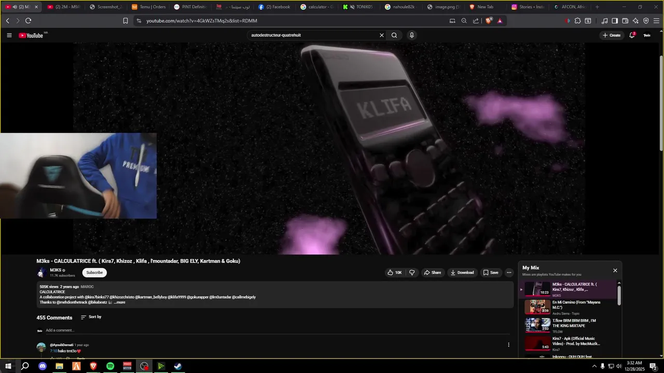This screenshot has height=373, width=664.
Task: Open more actions for the video
Action: (x=509, y=272)
